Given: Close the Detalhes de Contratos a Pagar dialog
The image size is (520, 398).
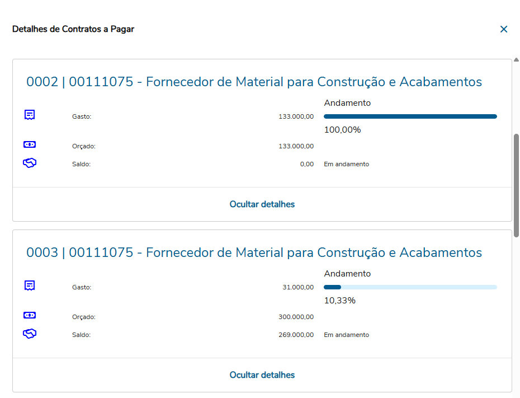Looking at the screenshot, I should [504, 29].
